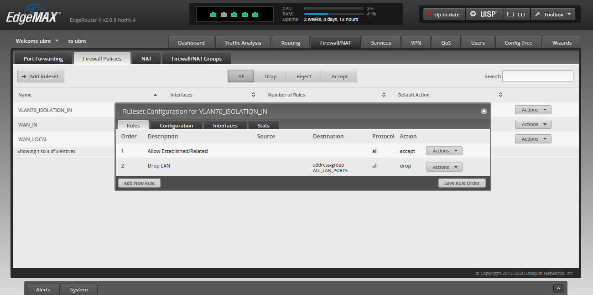This screenshot has height=295, width=593.
Task: Click the Add New Rule button
Action: [139, 183]
